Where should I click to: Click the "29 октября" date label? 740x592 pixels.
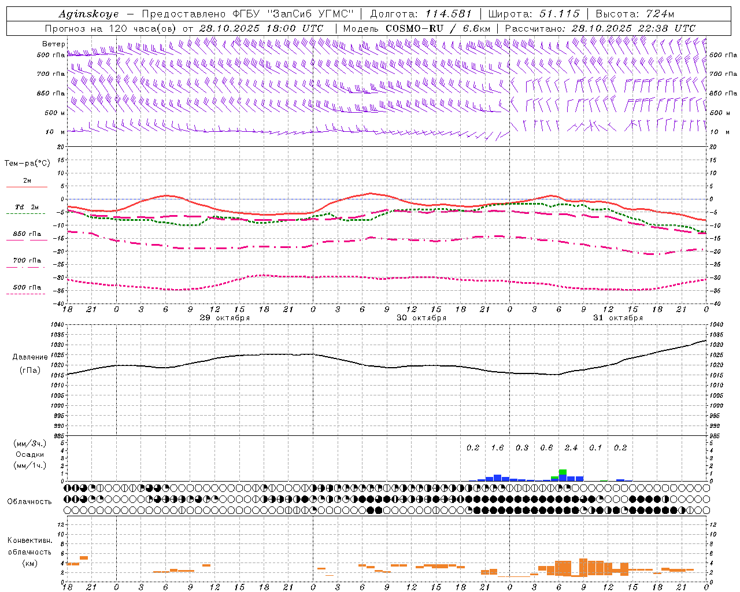tap(225, 318)
